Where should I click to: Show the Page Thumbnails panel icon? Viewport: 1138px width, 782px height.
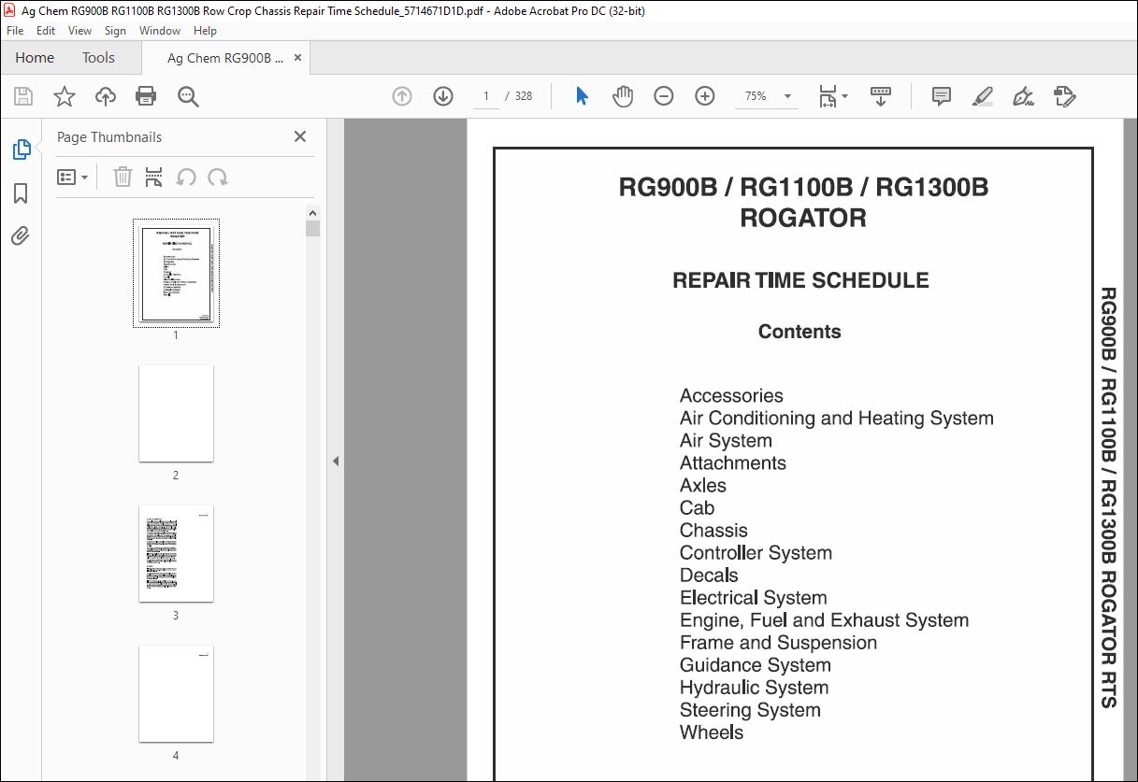[21, 149]
